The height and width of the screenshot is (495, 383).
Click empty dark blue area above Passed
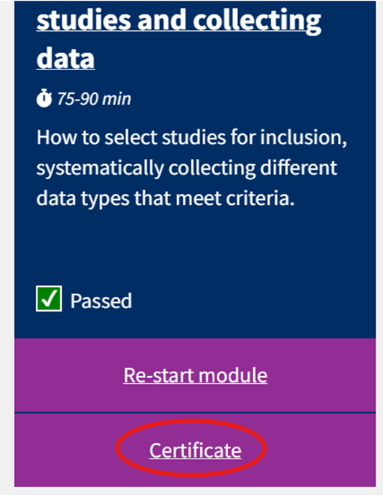tap(195, 246)
